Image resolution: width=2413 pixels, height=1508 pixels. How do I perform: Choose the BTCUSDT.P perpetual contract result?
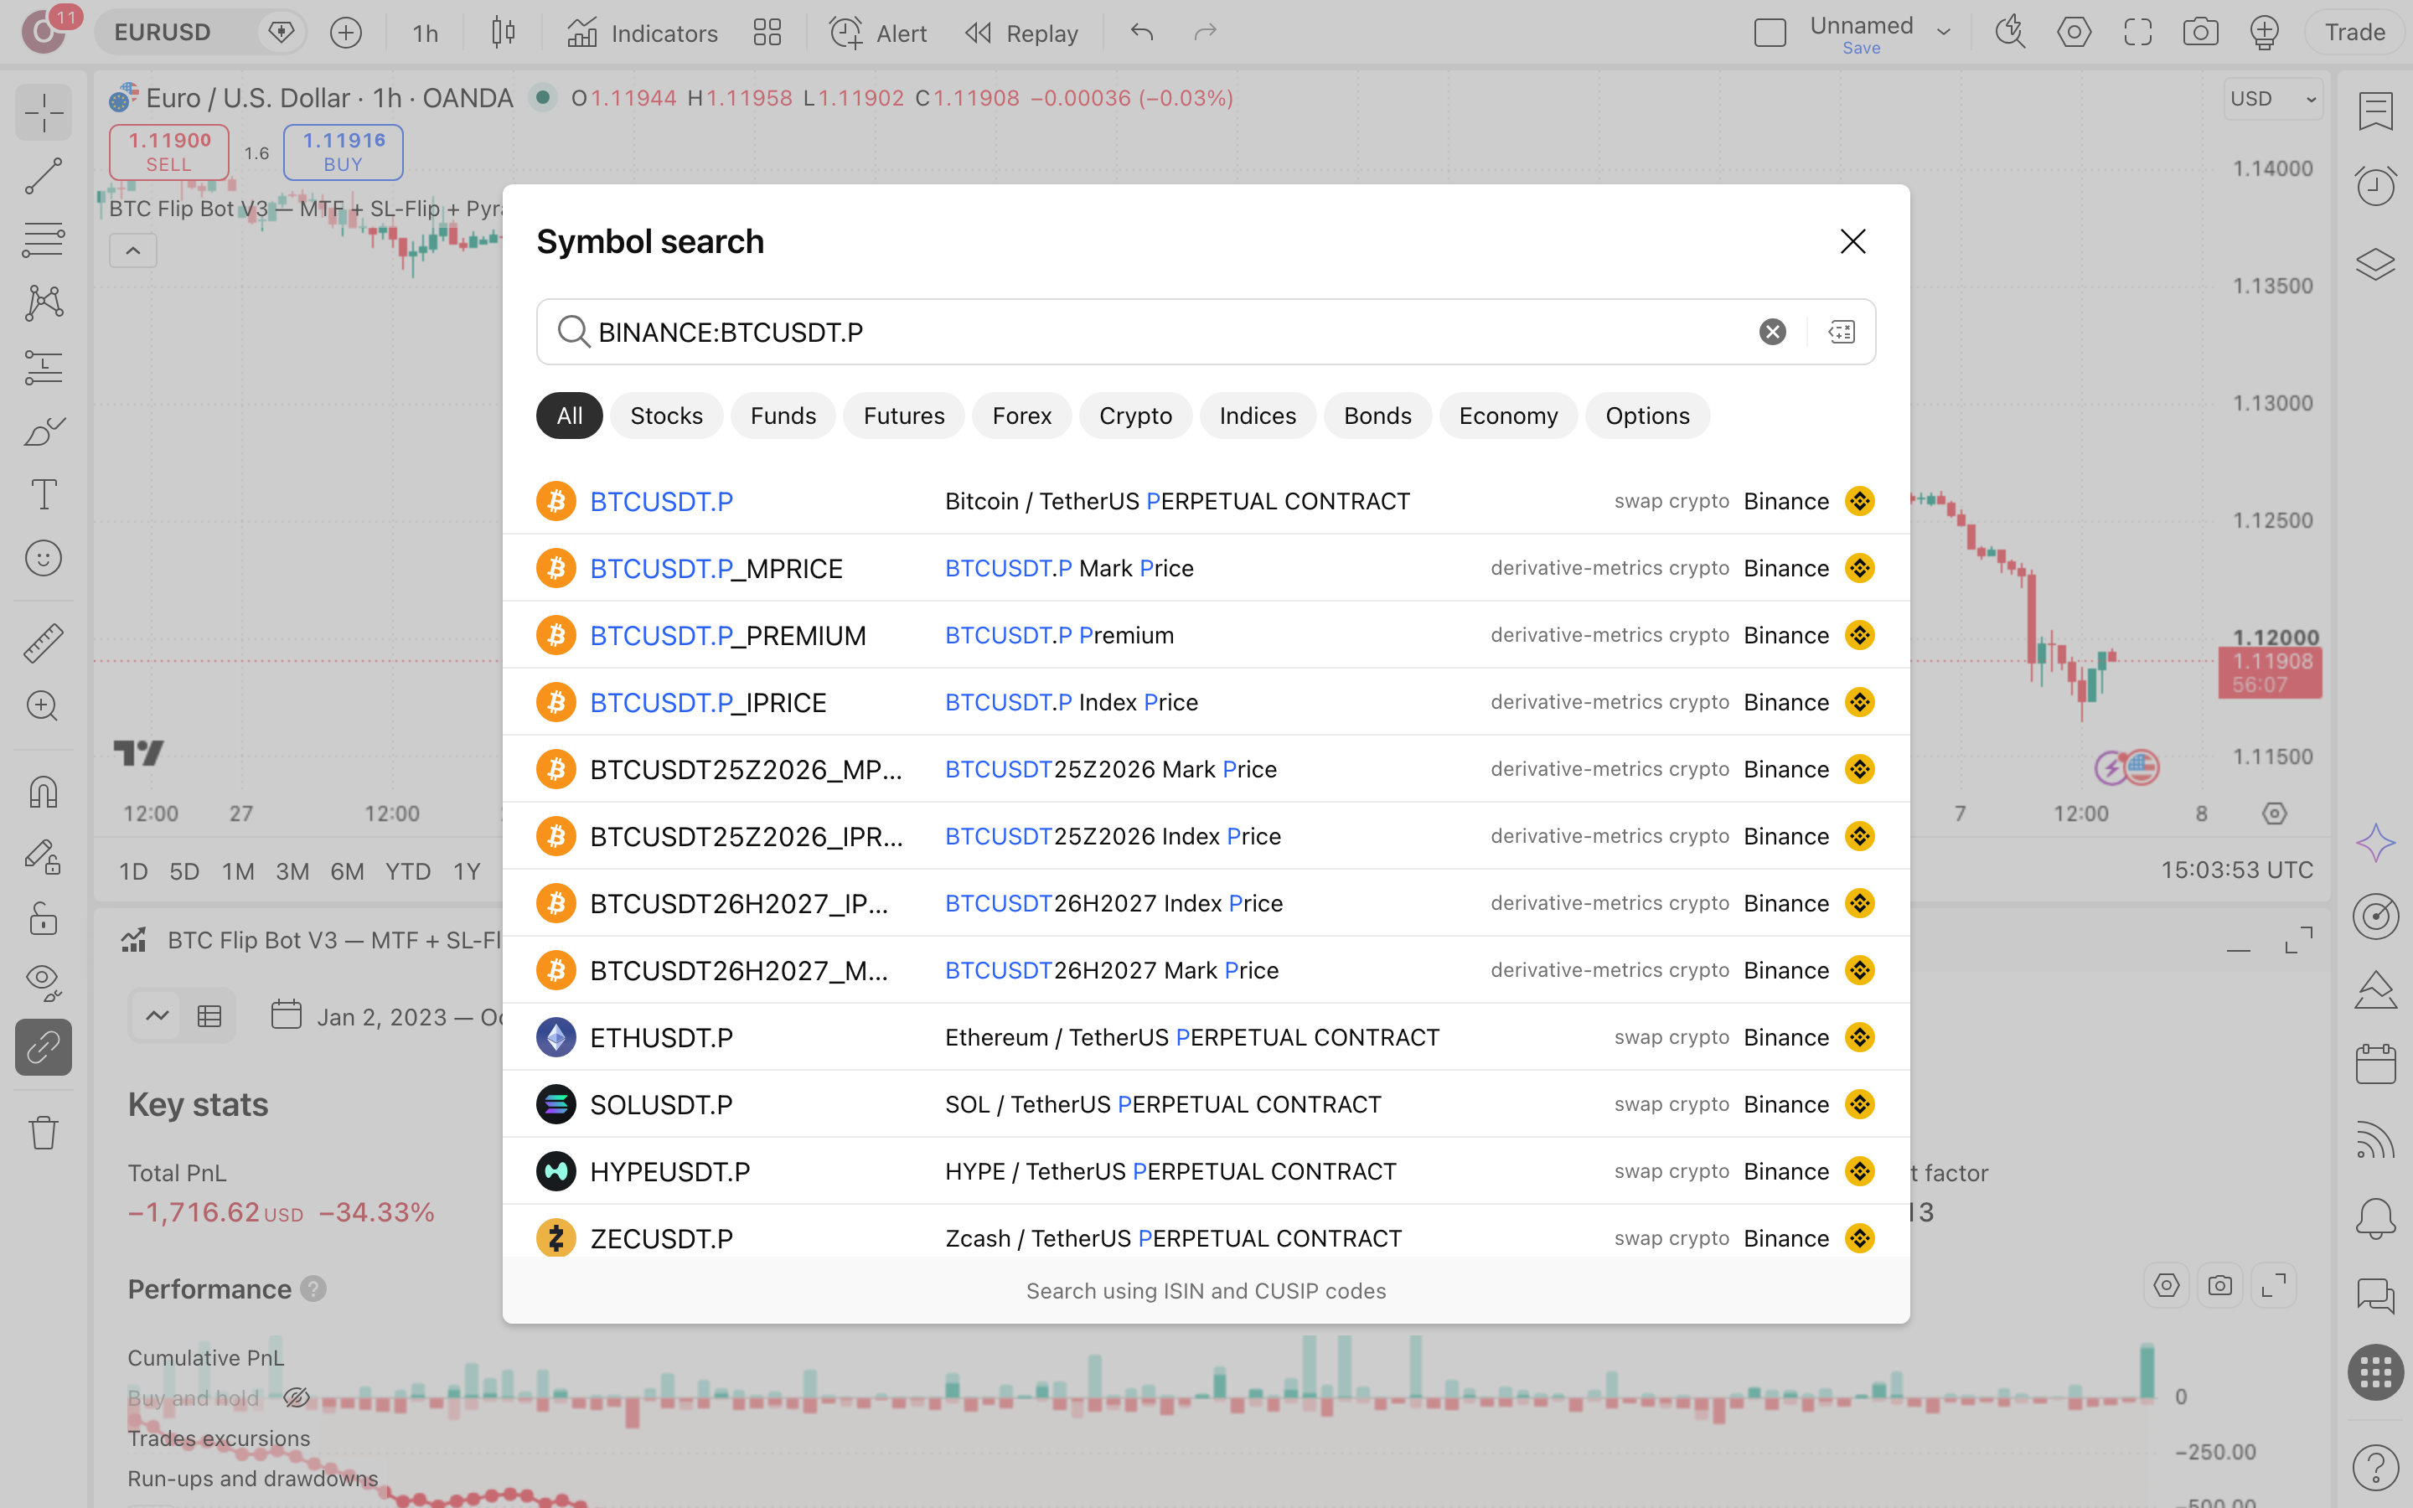coord(1206,501)
